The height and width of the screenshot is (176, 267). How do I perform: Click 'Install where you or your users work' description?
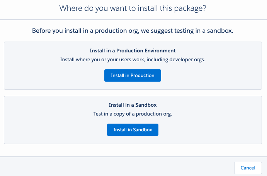point(133,60)
